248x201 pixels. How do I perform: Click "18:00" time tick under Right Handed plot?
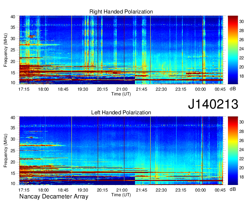point(43,89)
